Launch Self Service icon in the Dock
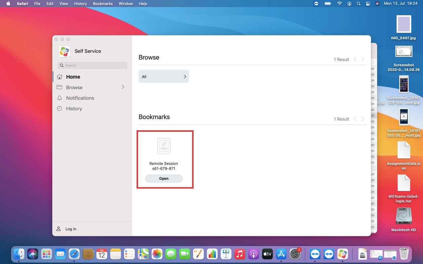Image resolution: width=423 pixels, height=264 pixels. pos(343,254)
